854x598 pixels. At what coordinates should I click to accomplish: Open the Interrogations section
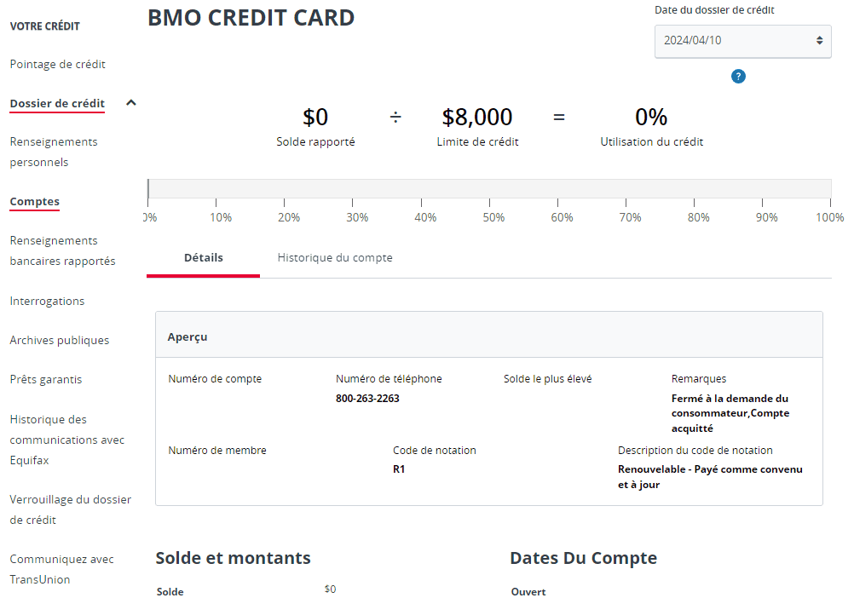(47, 301)
